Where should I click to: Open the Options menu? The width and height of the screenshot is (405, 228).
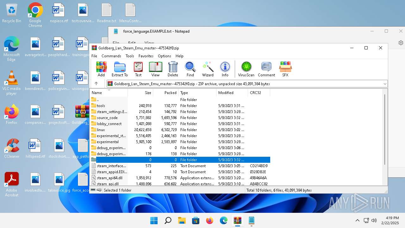(165, 56)
